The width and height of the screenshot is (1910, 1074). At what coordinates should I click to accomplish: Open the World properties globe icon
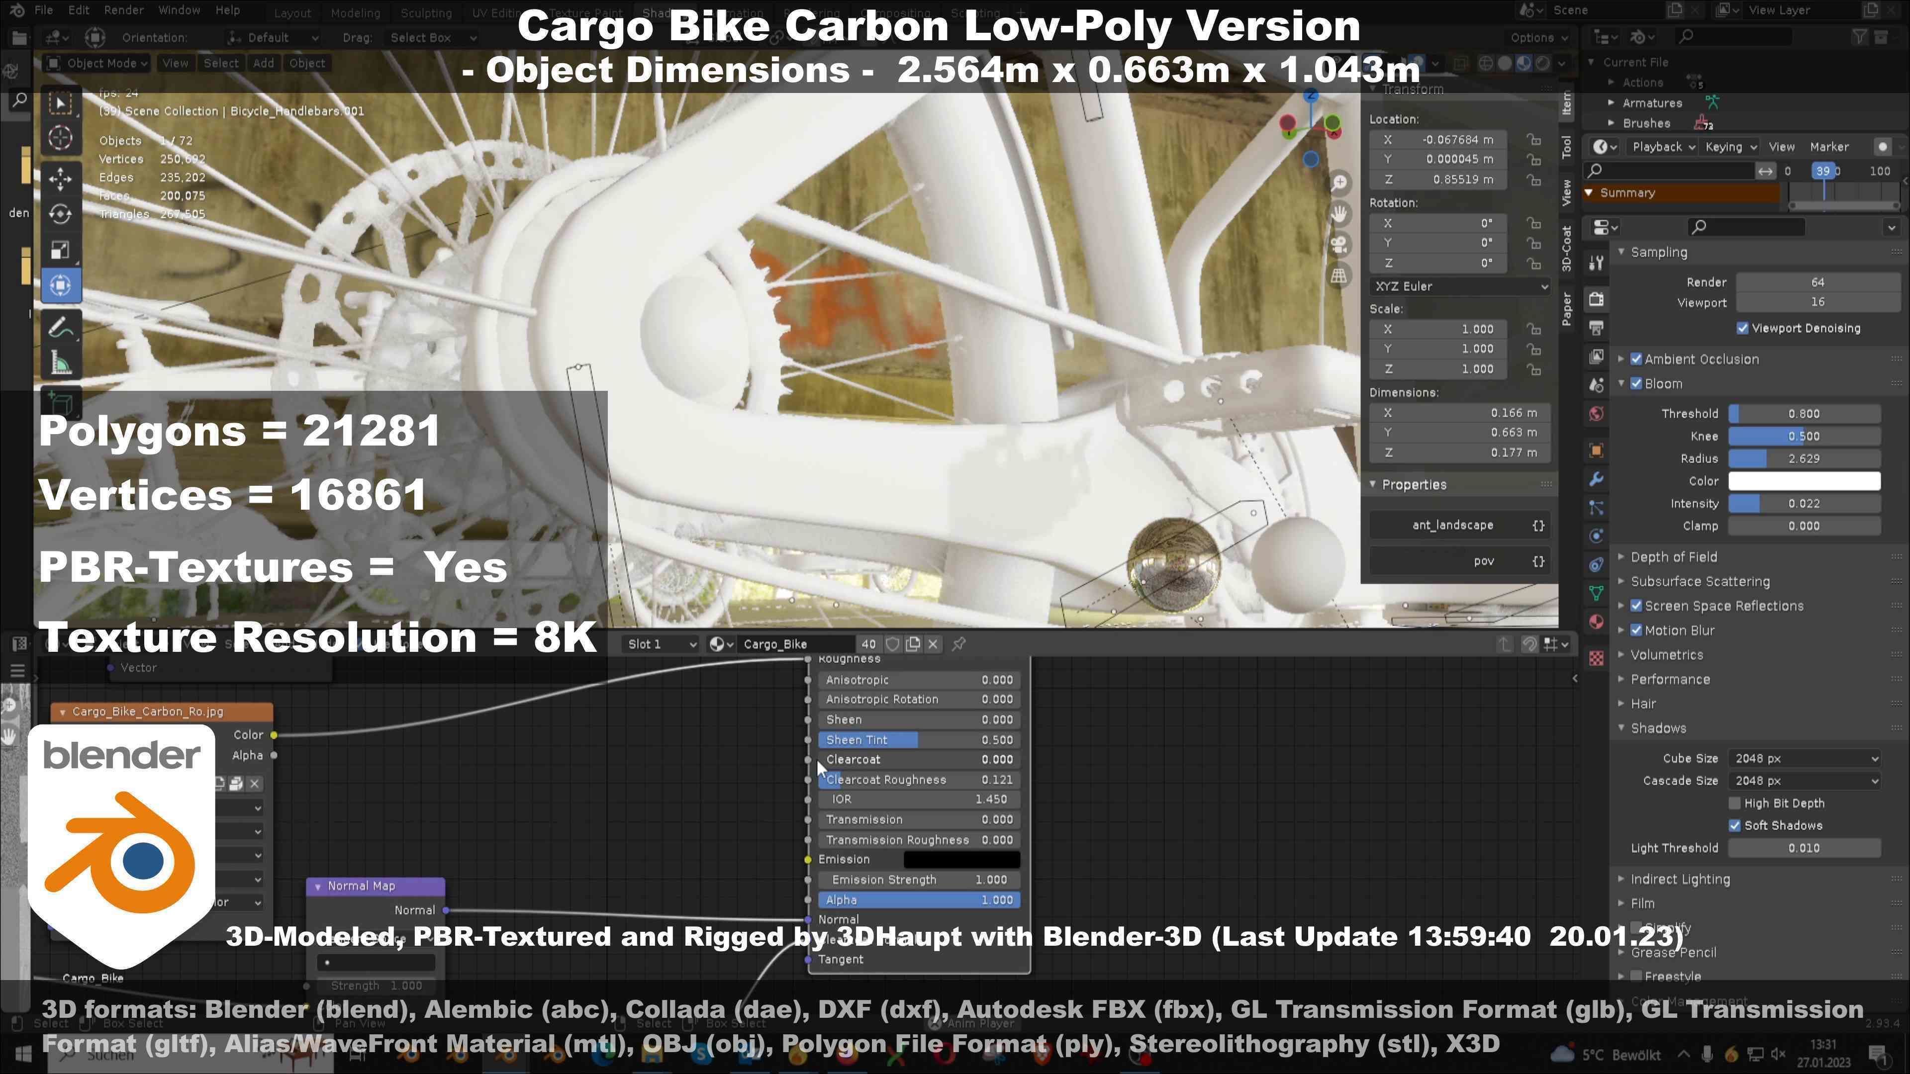1596,414
